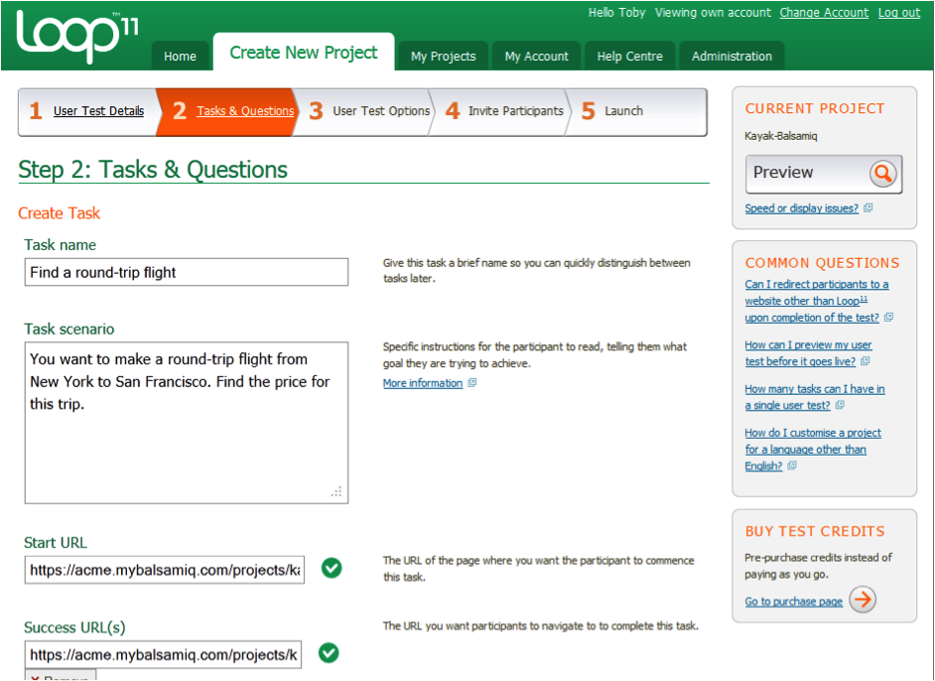Switch to the Help Centre tab
The image size is (935, 681).
coord(629,56)
